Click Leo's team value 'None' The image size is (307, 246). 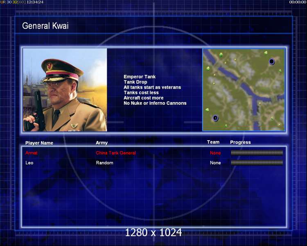point(215,163)
